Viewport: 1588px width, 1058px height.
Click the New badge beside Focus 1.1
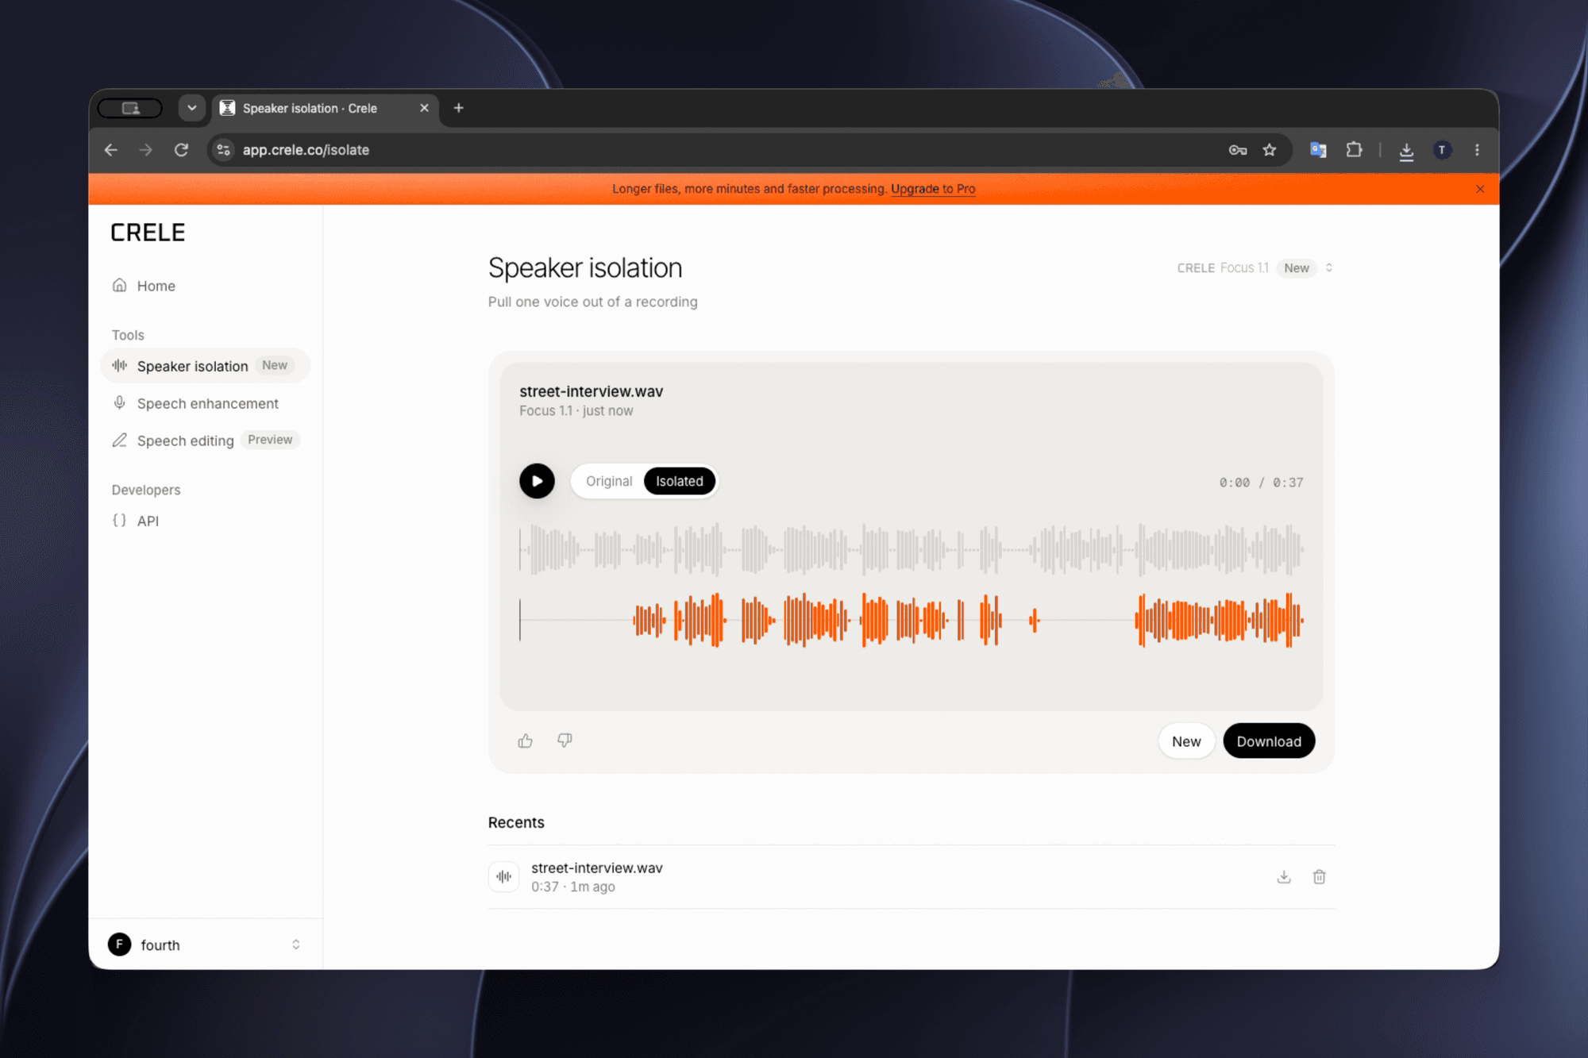point(1296,268)
